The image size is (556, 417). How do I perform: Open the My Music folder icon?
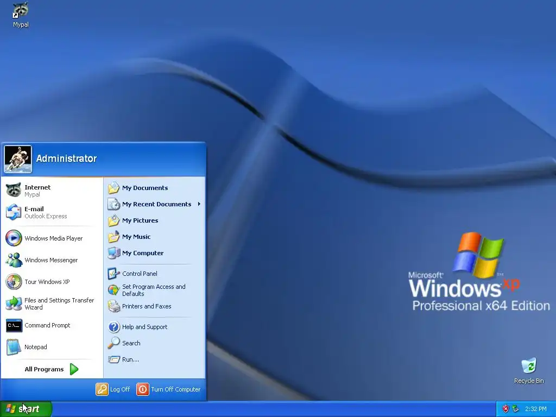point(114,237)
